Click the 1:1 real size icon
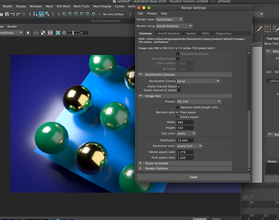Screen dimensions: 279x220 pos(50,33)
